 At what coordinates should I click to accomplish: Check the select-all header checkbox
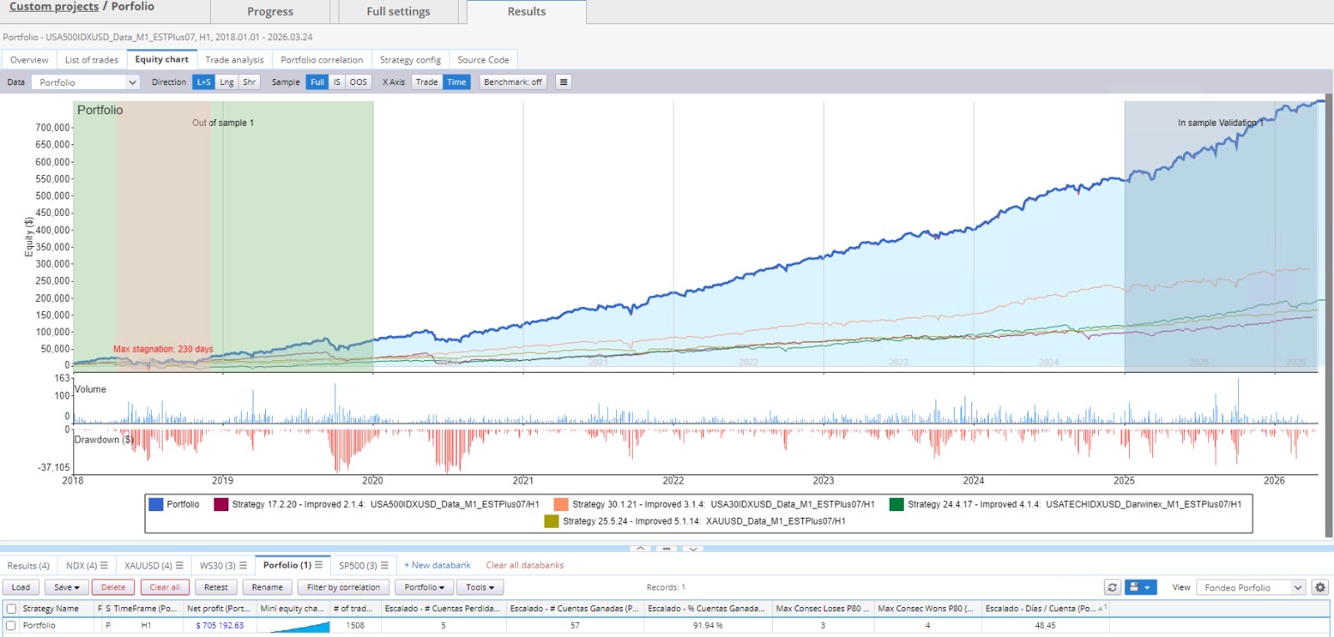pos(12,609)
